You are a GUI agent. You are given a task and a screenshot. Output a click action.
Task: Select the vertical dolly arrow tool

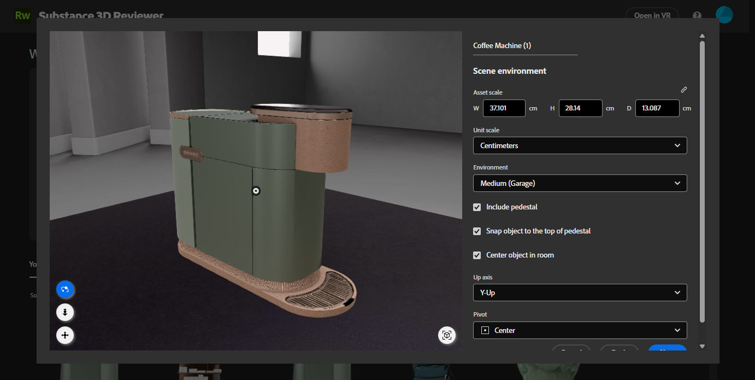tap(65, 312)
